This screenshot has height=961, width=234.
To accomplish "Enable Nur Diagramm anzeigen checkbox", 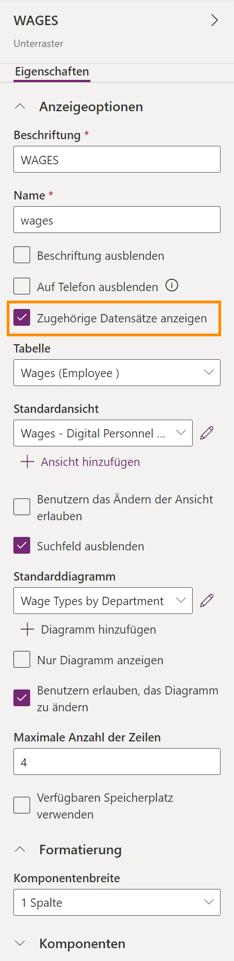I will pyautogui.click(x=22, y=660).
